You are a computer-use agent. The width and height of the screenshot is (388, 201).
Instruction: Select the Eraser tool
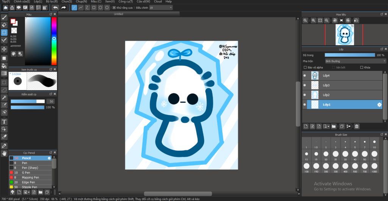click(4, 25)
